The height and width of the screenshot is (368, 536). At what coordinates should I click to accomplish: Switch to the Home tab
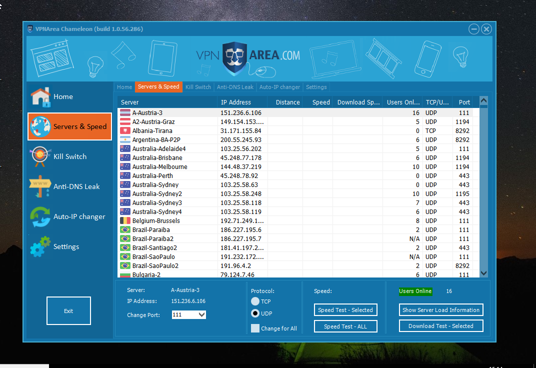click(x=124, y=87)
